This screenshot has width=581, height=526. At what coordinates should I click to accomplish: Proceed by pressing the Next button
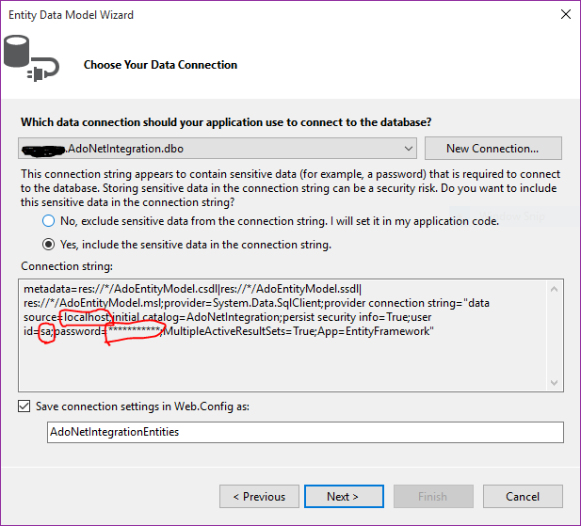coord(343,497)
